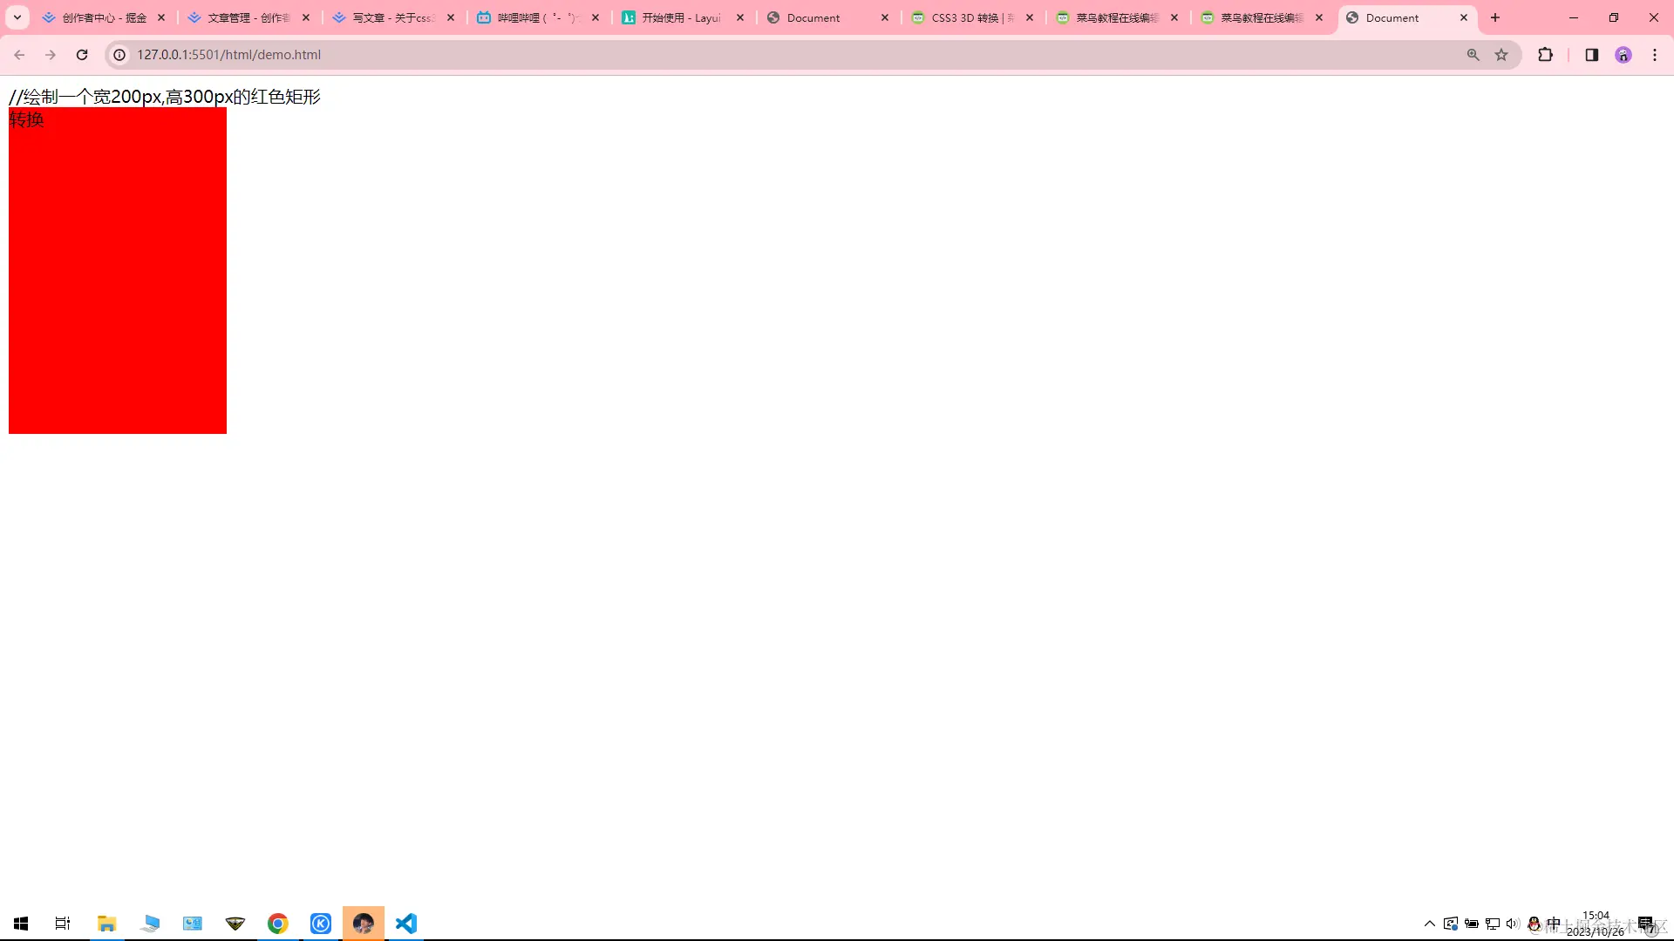Open the Extensions puzzle icon
This screenshot has width=1674, height=941.
click(x=1545, y=55)
